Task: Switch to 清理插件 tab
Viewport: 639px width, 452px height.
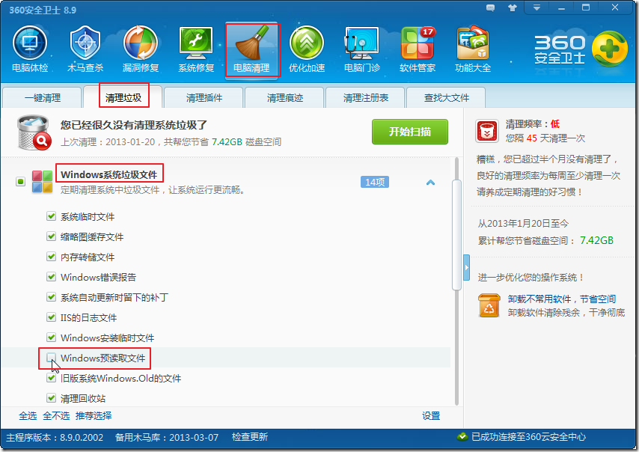Action: 204,98
